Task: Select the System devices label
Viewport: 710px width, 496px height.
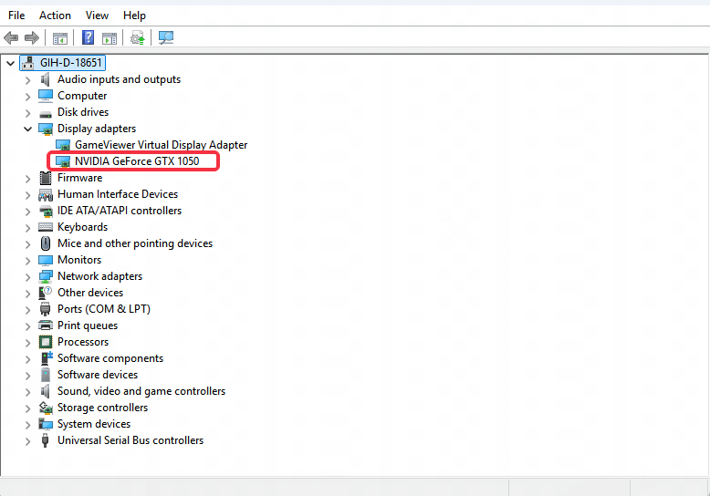Action: click(94, 424)
